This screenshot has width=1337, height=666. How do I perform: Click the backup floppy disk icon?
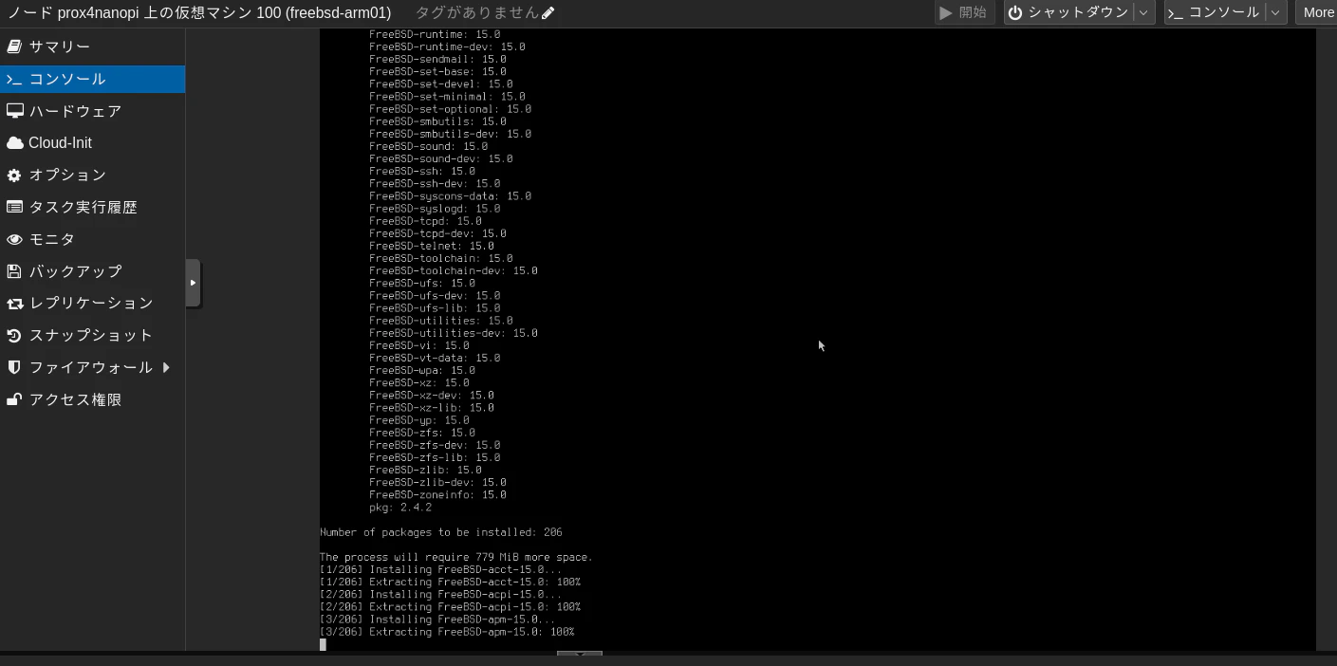pos(14,271)
